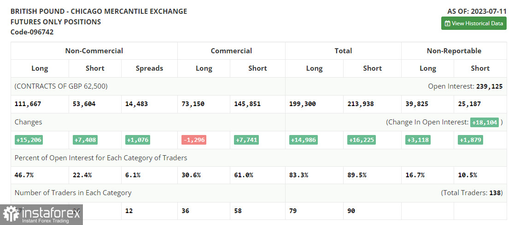This screenshot has width=514, height=225.
Task: Select the Non-Commercial column group header
Action: [94, 51]
